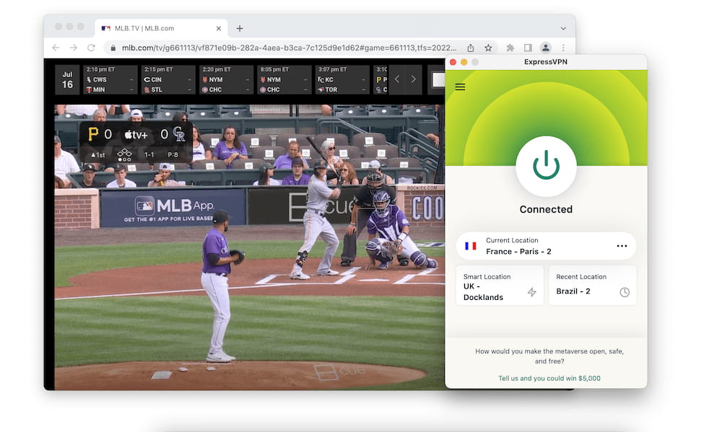722x432 pixels.
Task: Select the MLB.TV | MLB.com tab
Action: (161, 29)
